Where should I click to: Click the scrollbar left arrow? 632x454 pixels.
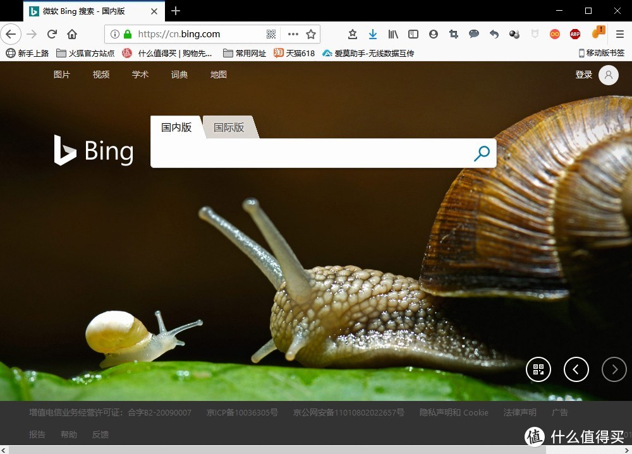pyautogui.click(x=3, y=450)
